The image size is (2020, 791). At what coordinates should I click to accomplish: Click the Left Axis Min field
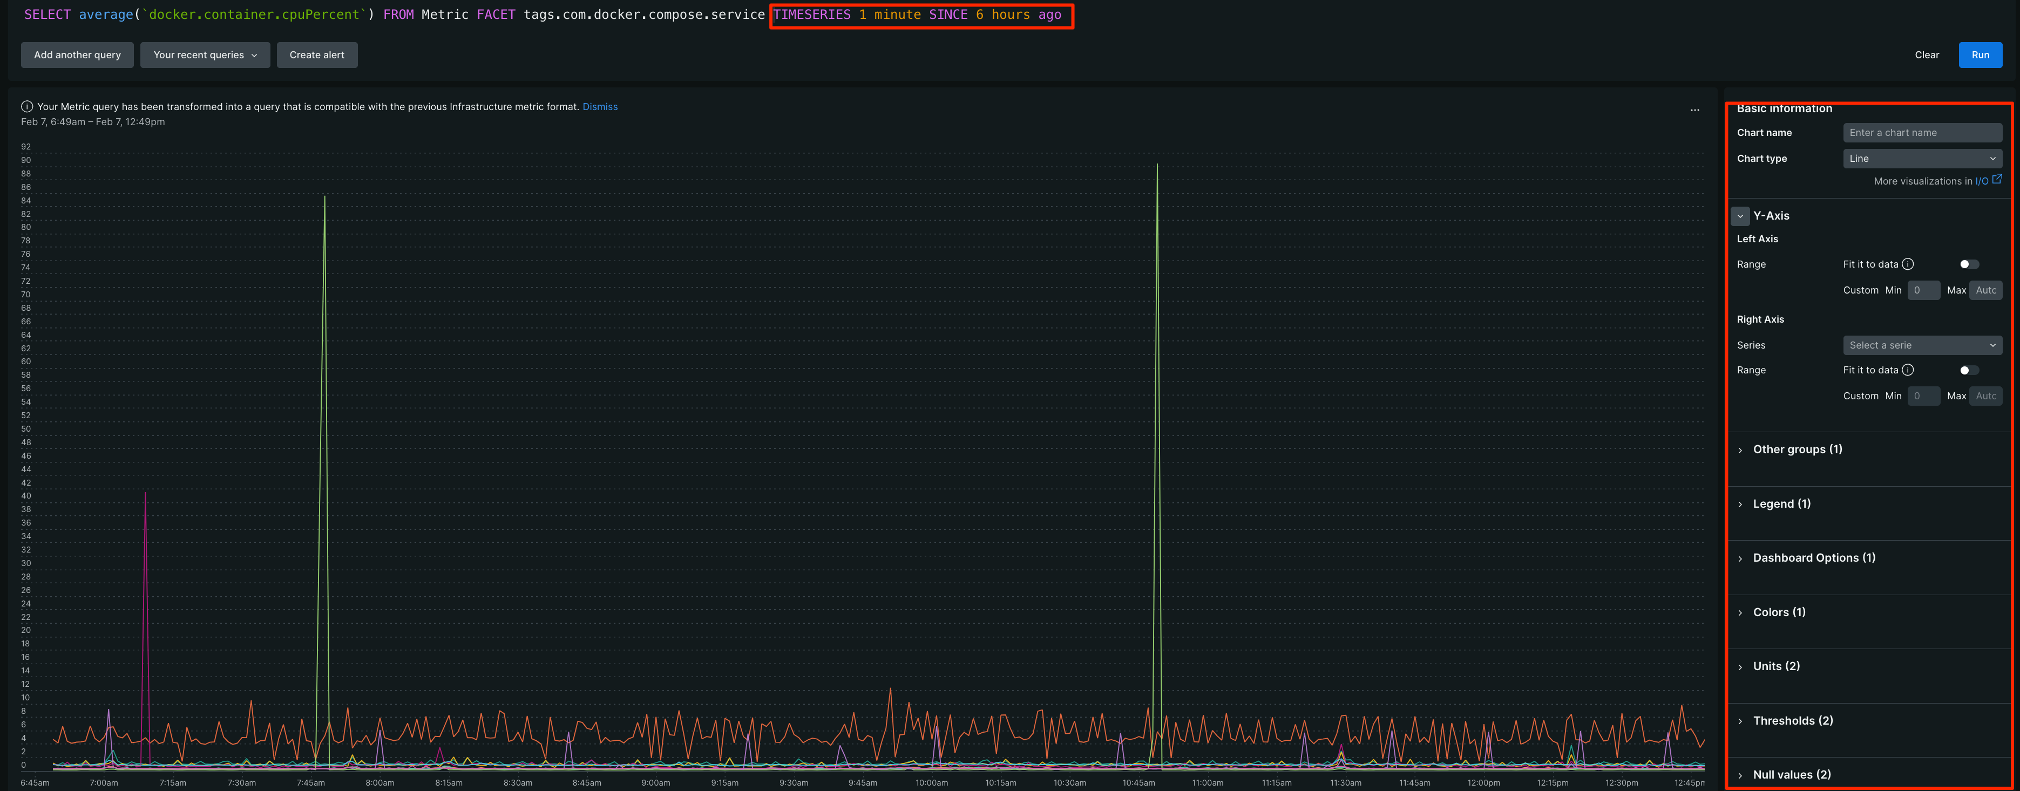(1923, 290)
